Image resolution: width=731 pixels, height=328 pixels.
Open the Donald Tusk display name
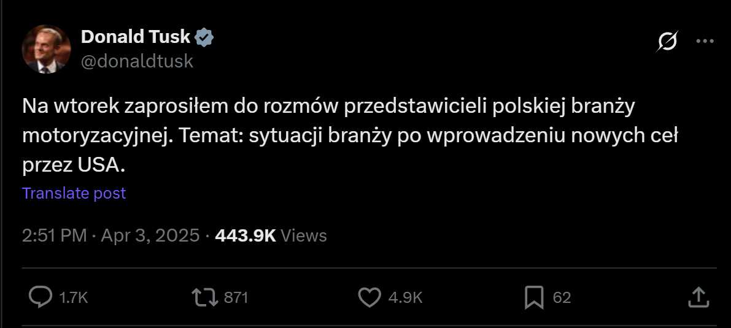click(x=136, y=37)
